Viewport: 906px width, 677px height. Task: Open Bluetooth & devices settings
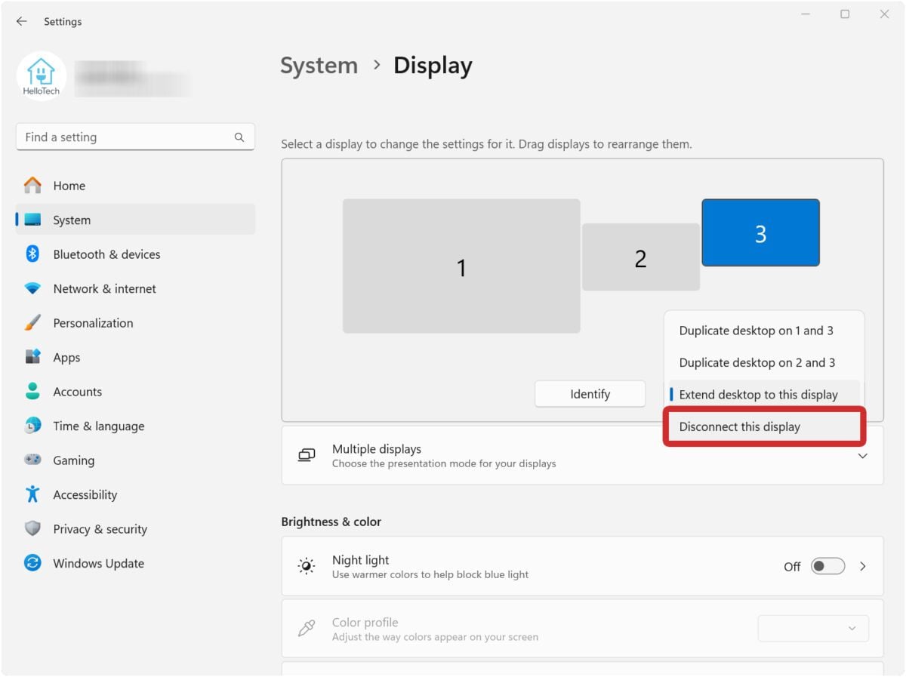[x=32, y=254]
